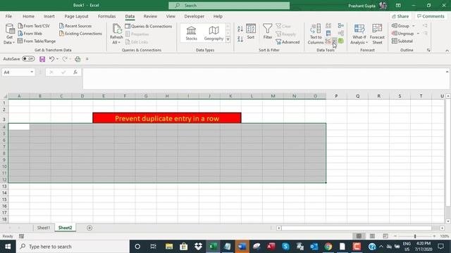Screen dimensions: 451x253
Task: Choose From Web data source
Action: coord(30,34)
